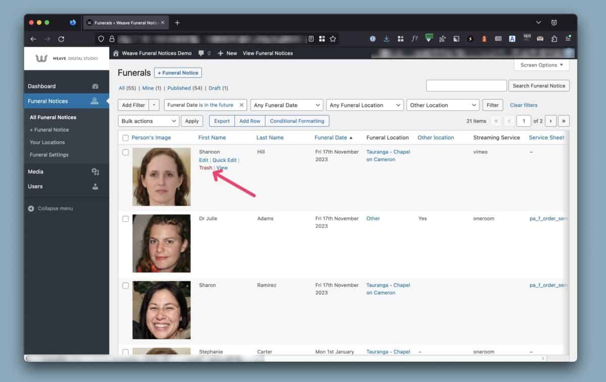The image size is (606, 382).
Task: Remove the Funeral Date filter with X
Action: 241,105
